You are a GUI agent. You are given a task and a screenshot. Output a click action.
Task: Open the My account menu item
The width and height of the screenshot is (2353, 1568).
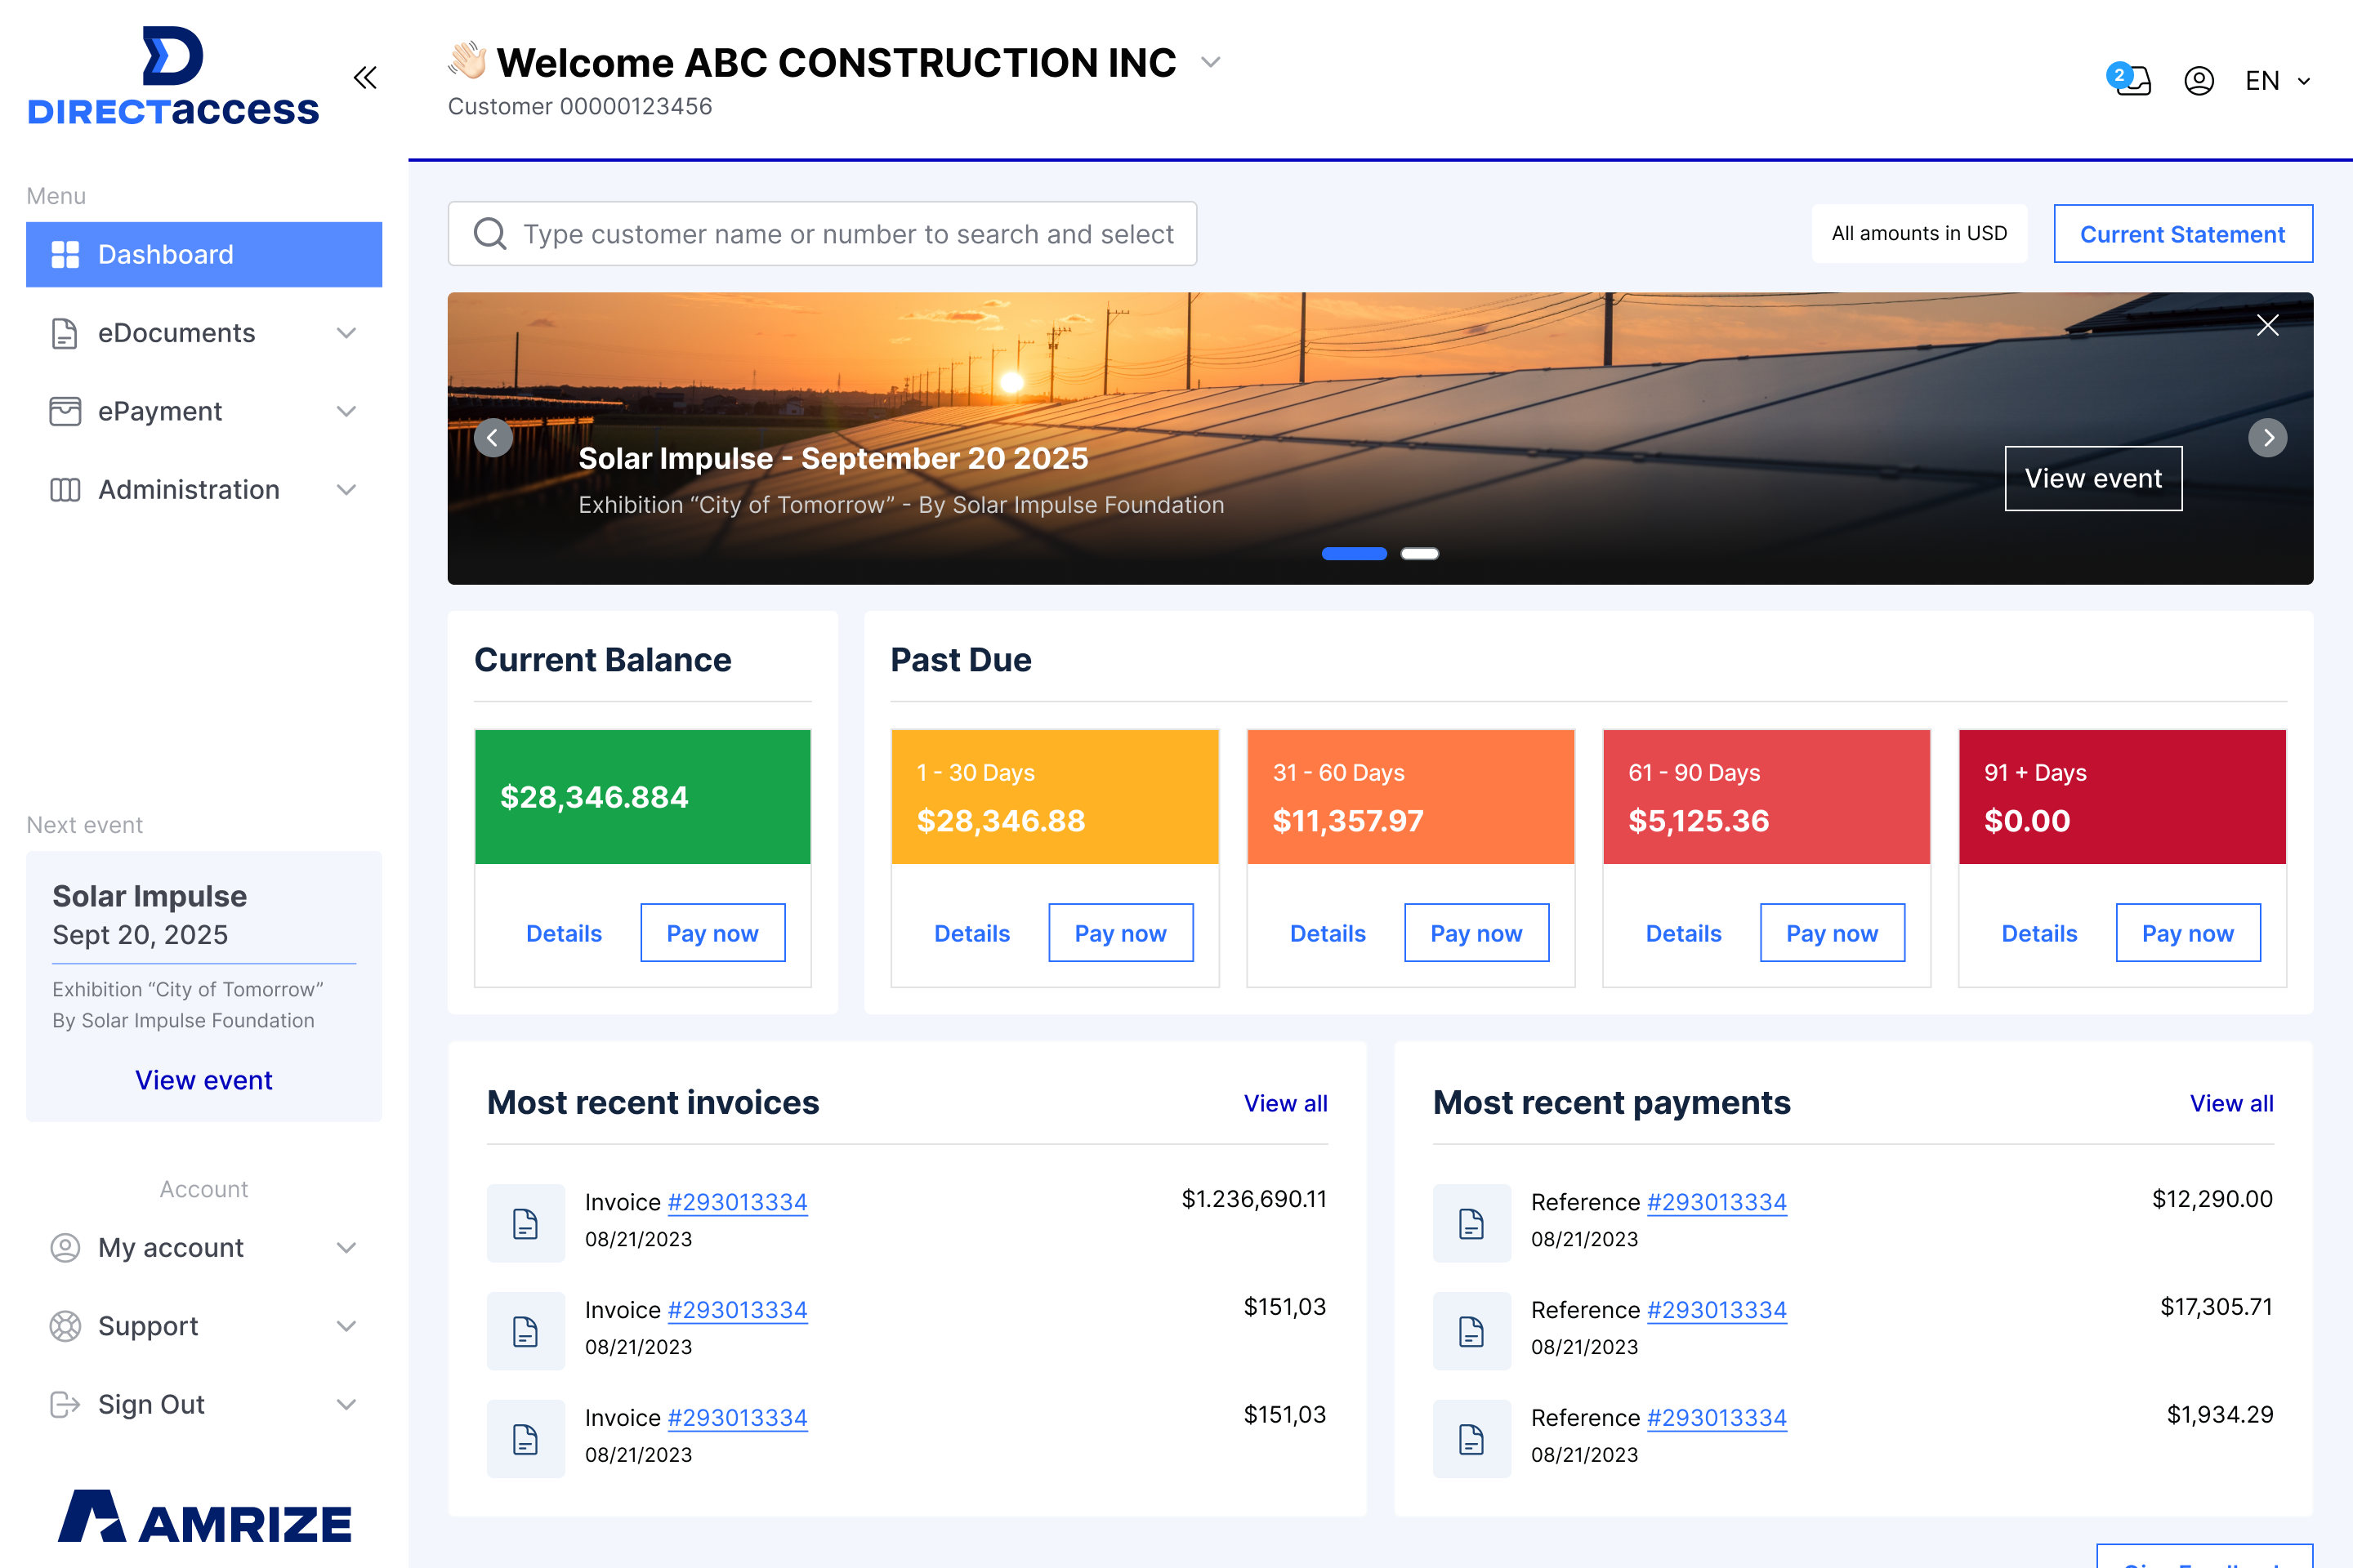tap(204, 1247)
